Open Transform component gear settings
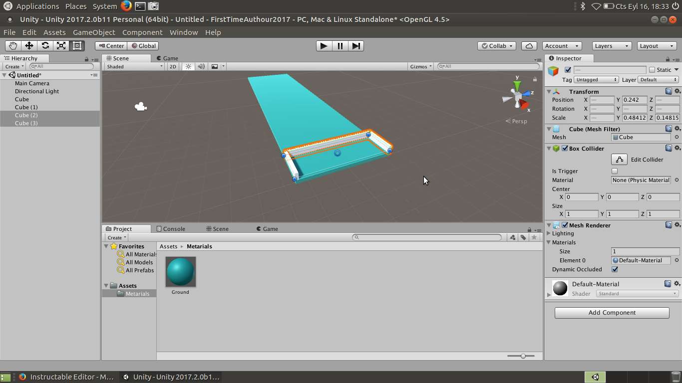682x383 pixels. 677,91
